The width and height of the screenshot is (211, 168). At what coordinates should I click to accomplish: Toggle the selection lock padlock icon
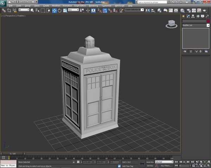74,162
